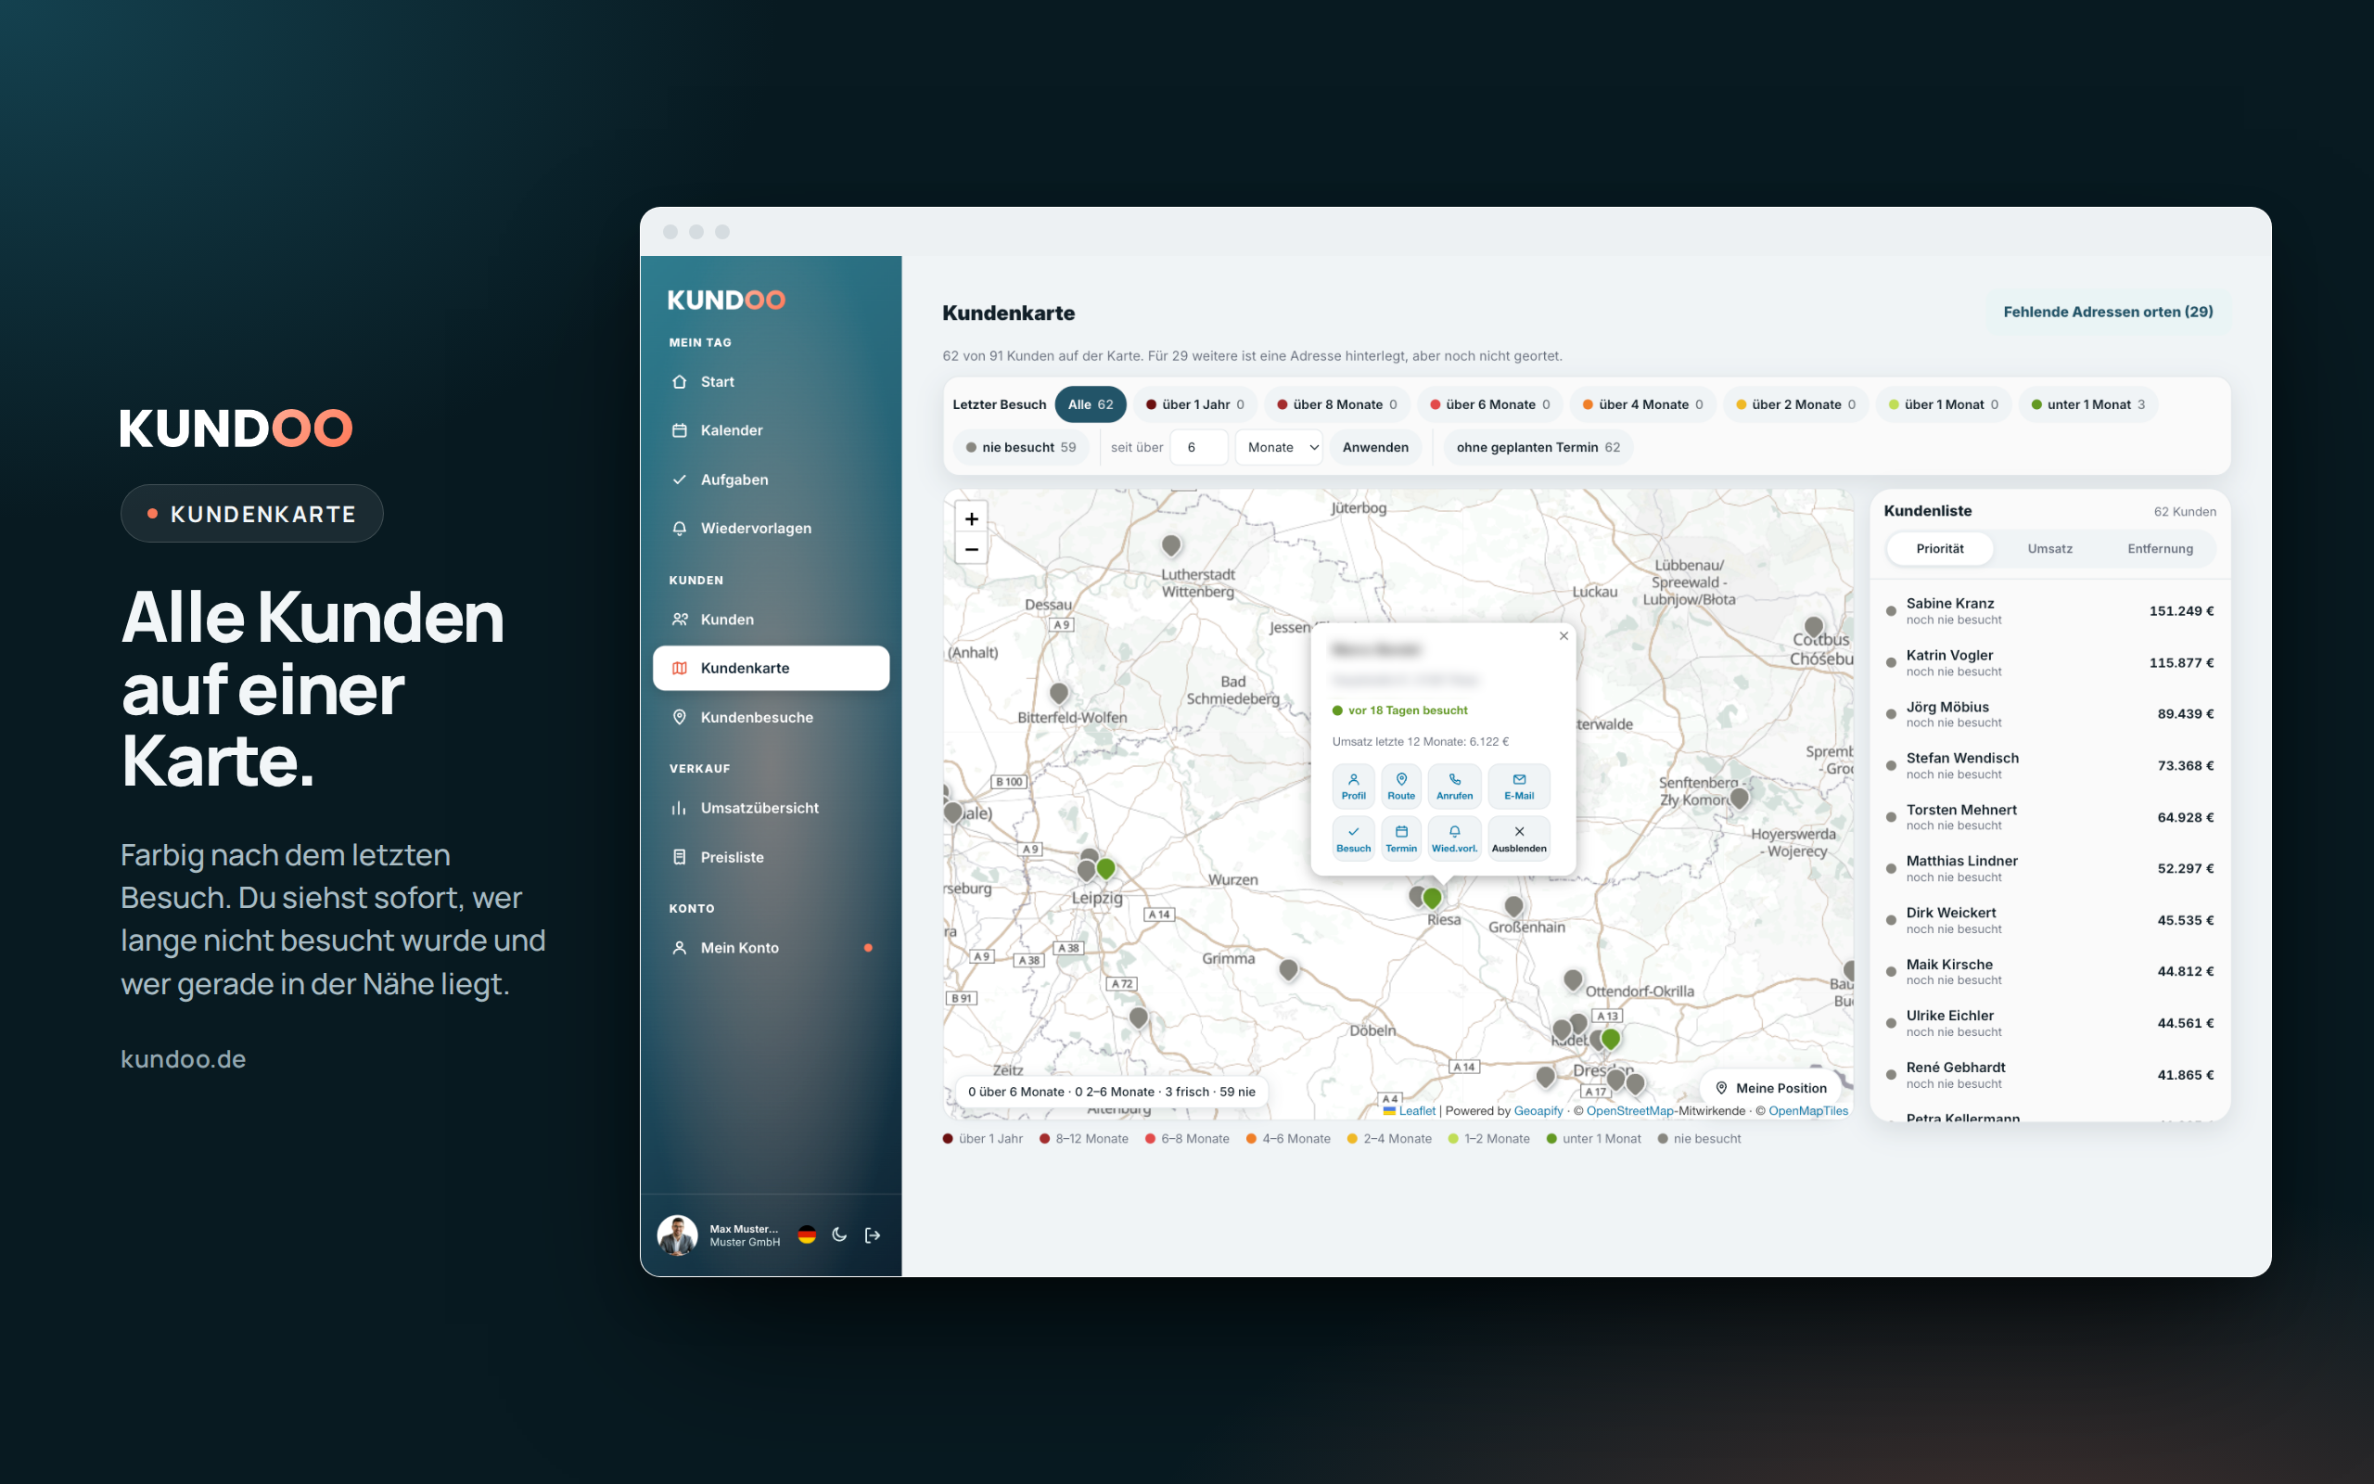Screen dimensions: 2374x1484
Task: Close the customer popup on the map
Action: click(x=1564, y=636)
